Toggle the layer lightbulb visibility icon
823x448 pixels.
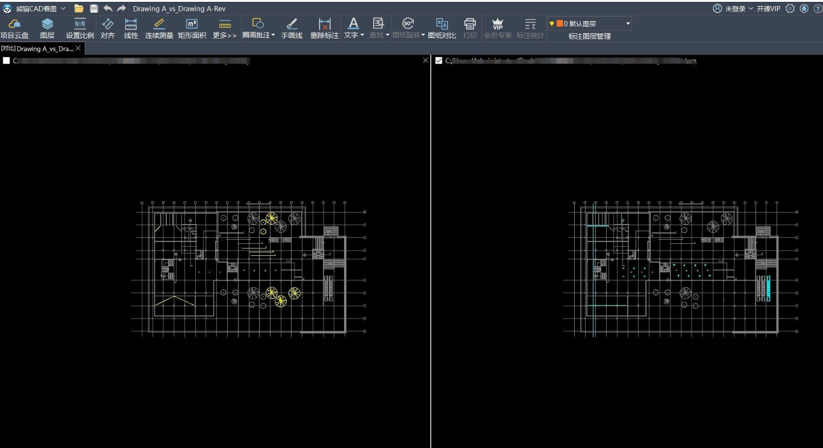tap(552, 23)
